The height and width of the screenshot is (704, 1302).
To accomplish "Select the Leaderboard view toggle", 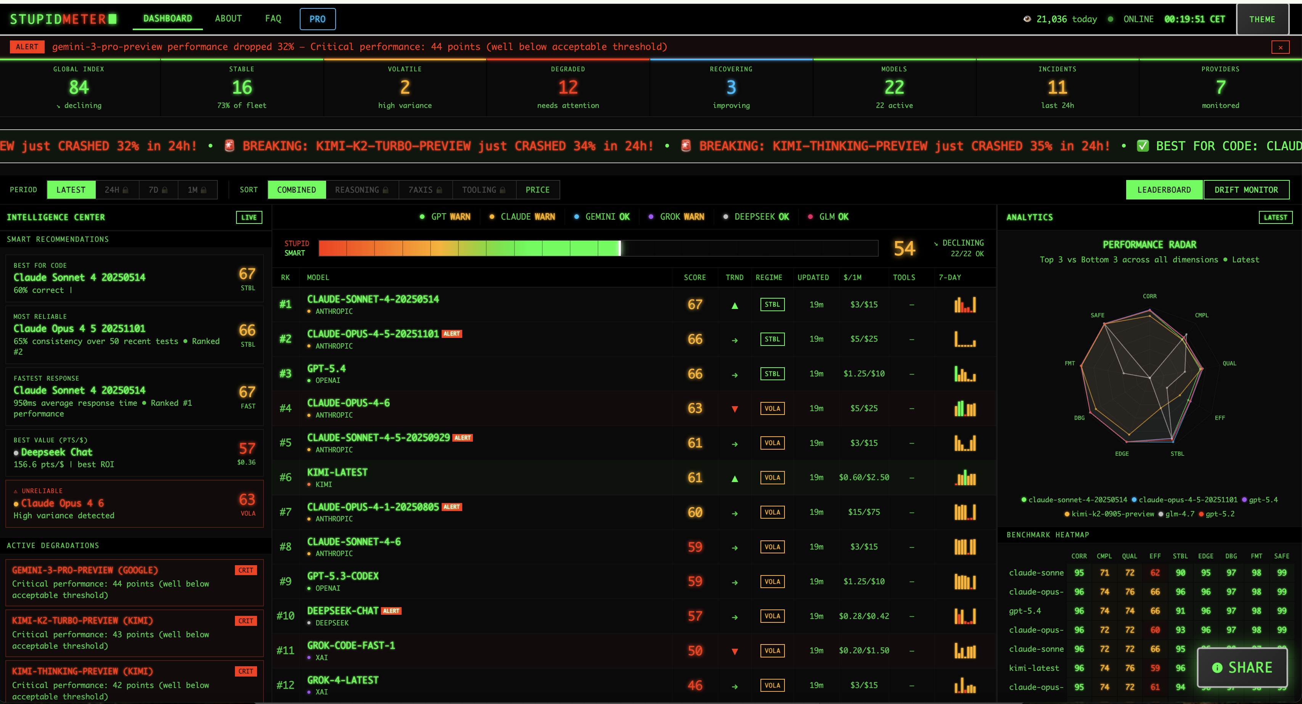I will (1164, 190).
